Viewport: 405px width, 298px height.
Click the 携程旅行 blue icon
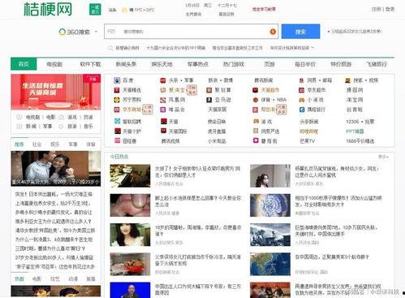point(302,110)
